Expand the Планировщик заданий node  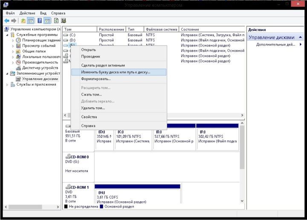13,41
